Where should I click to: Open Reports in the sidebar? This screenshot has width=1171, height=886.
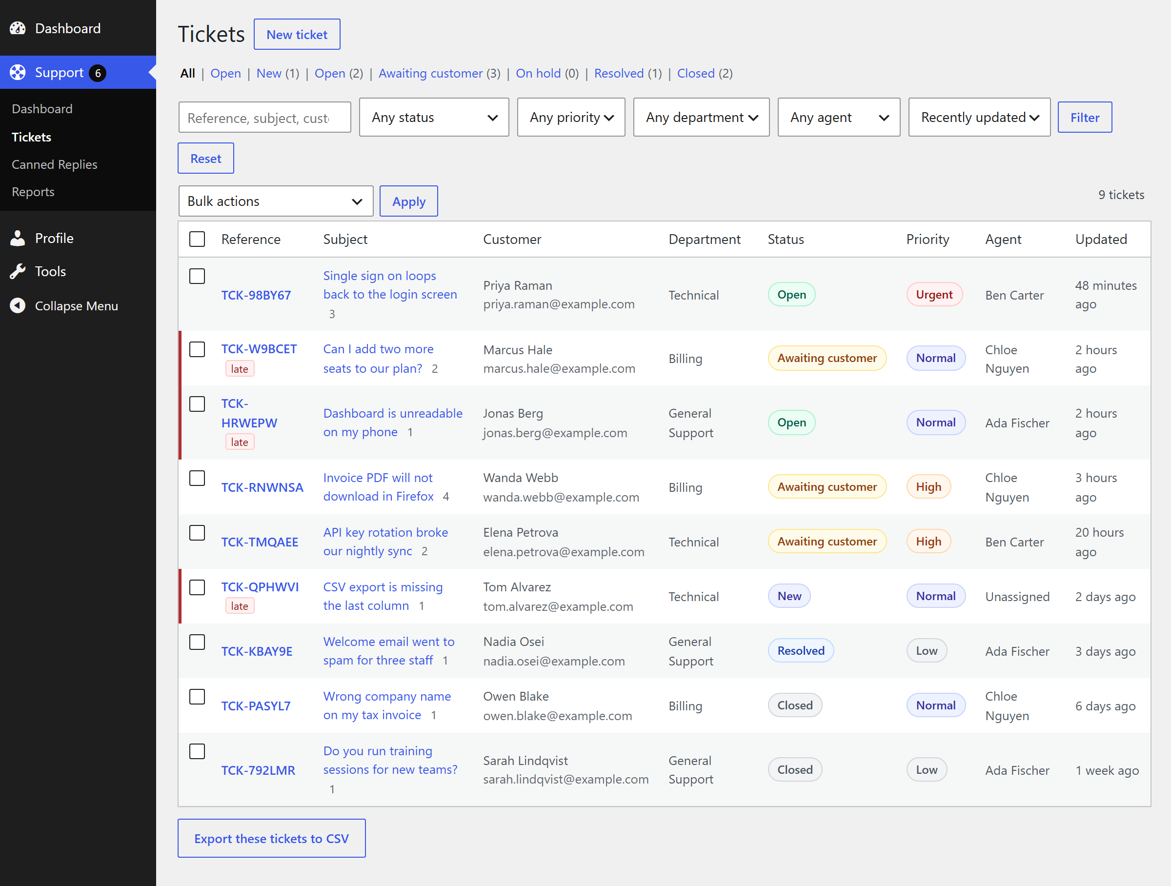pyautogui.click(x=33, y=192)
